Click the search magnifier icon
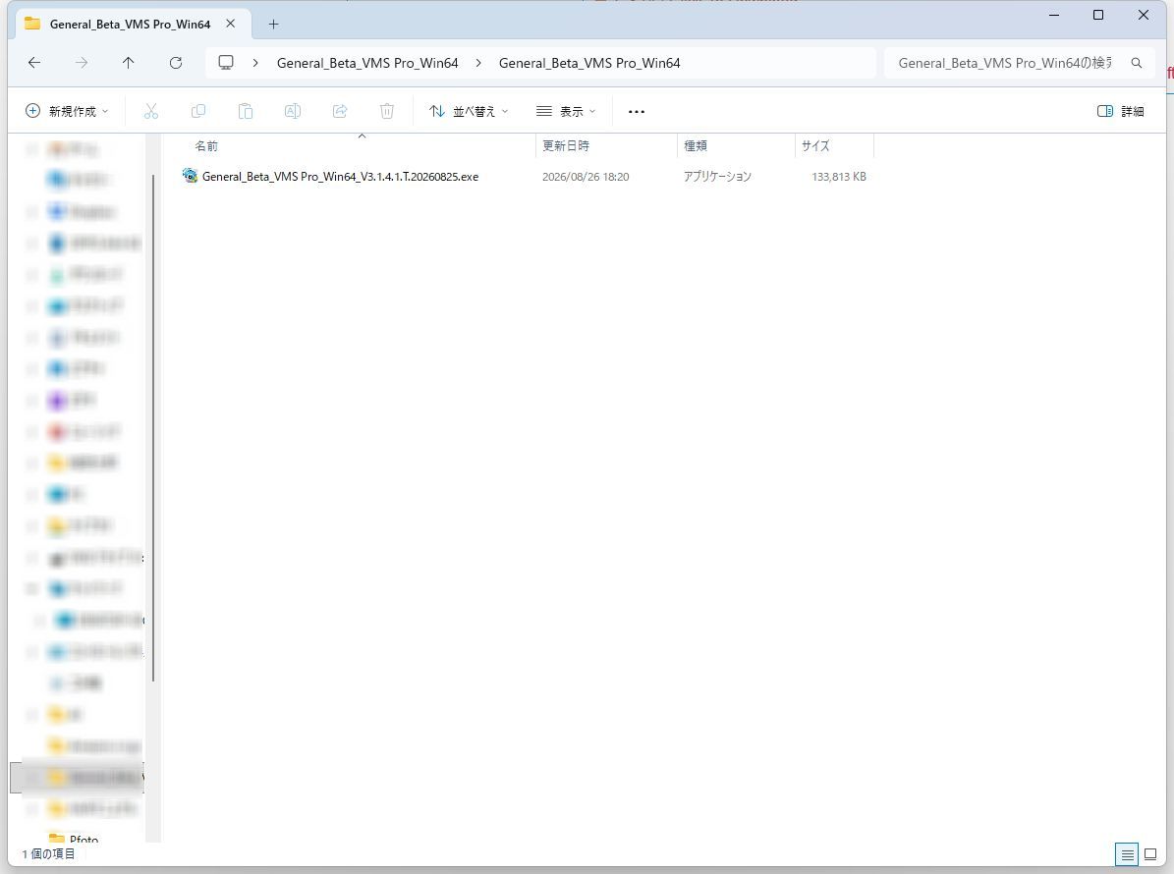Viewport: 1174px width, 874px height. [1137, 63]
